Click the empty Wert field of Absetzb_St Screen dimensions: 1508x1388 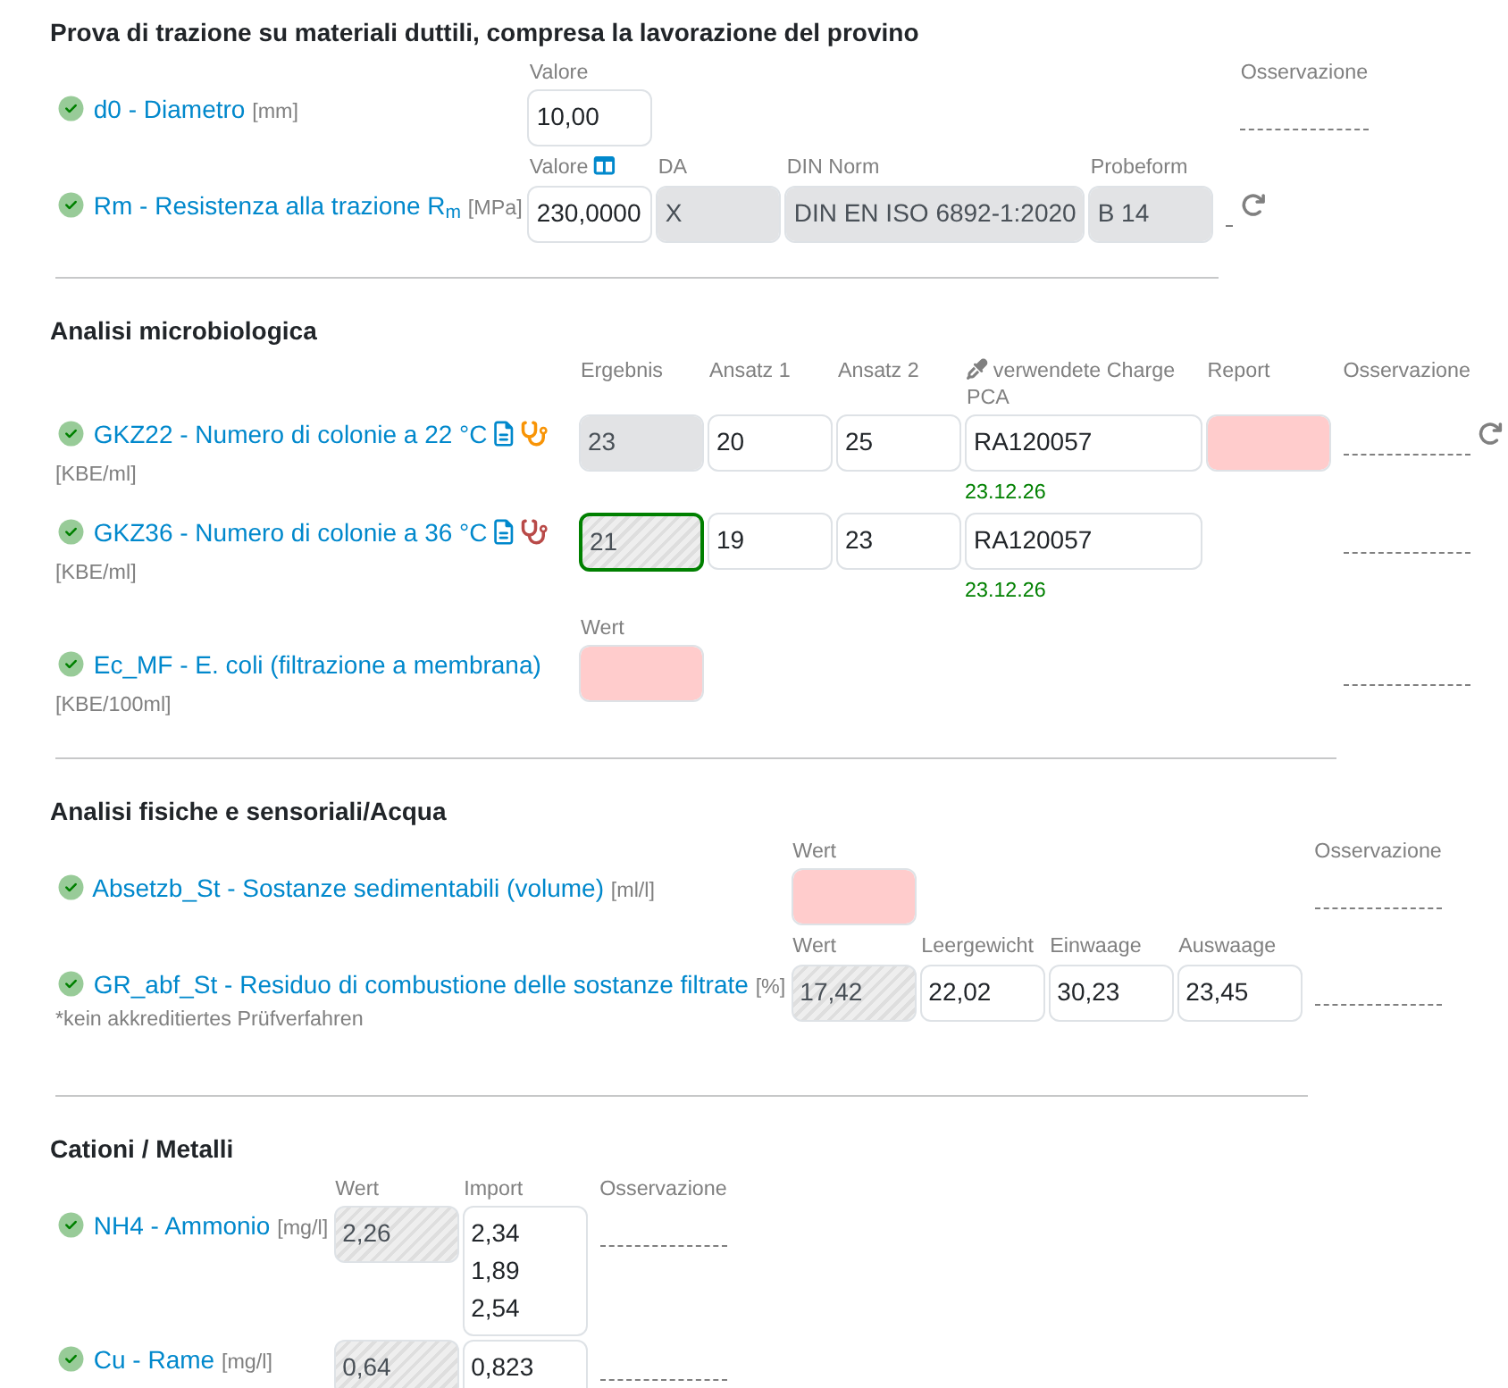[x=854, y=897]
